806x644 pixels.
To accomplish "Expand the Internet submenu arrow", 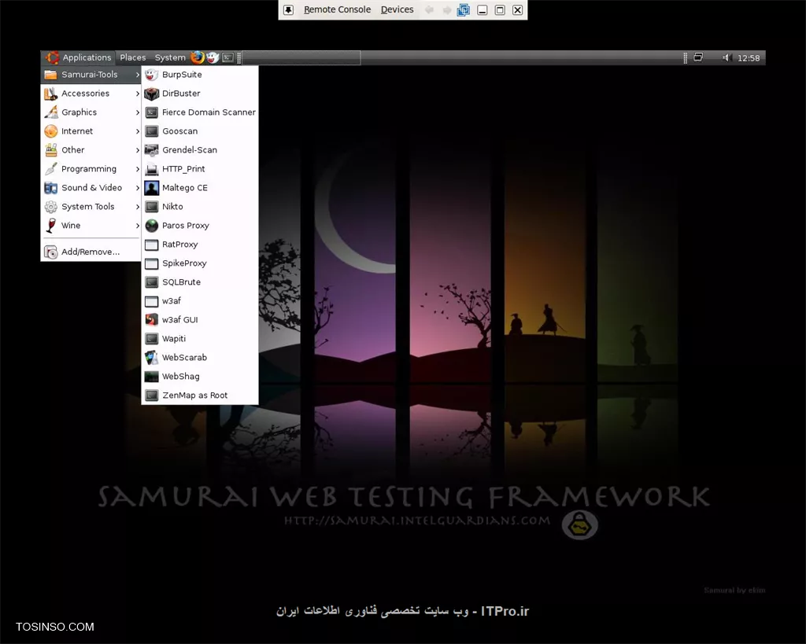I will (137, 131).
